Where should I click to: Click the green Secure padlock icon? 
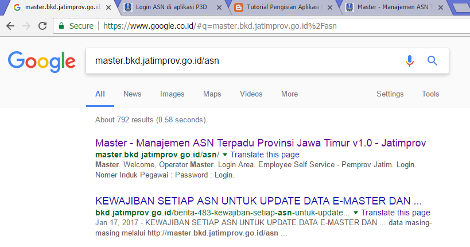click(61, 26)
